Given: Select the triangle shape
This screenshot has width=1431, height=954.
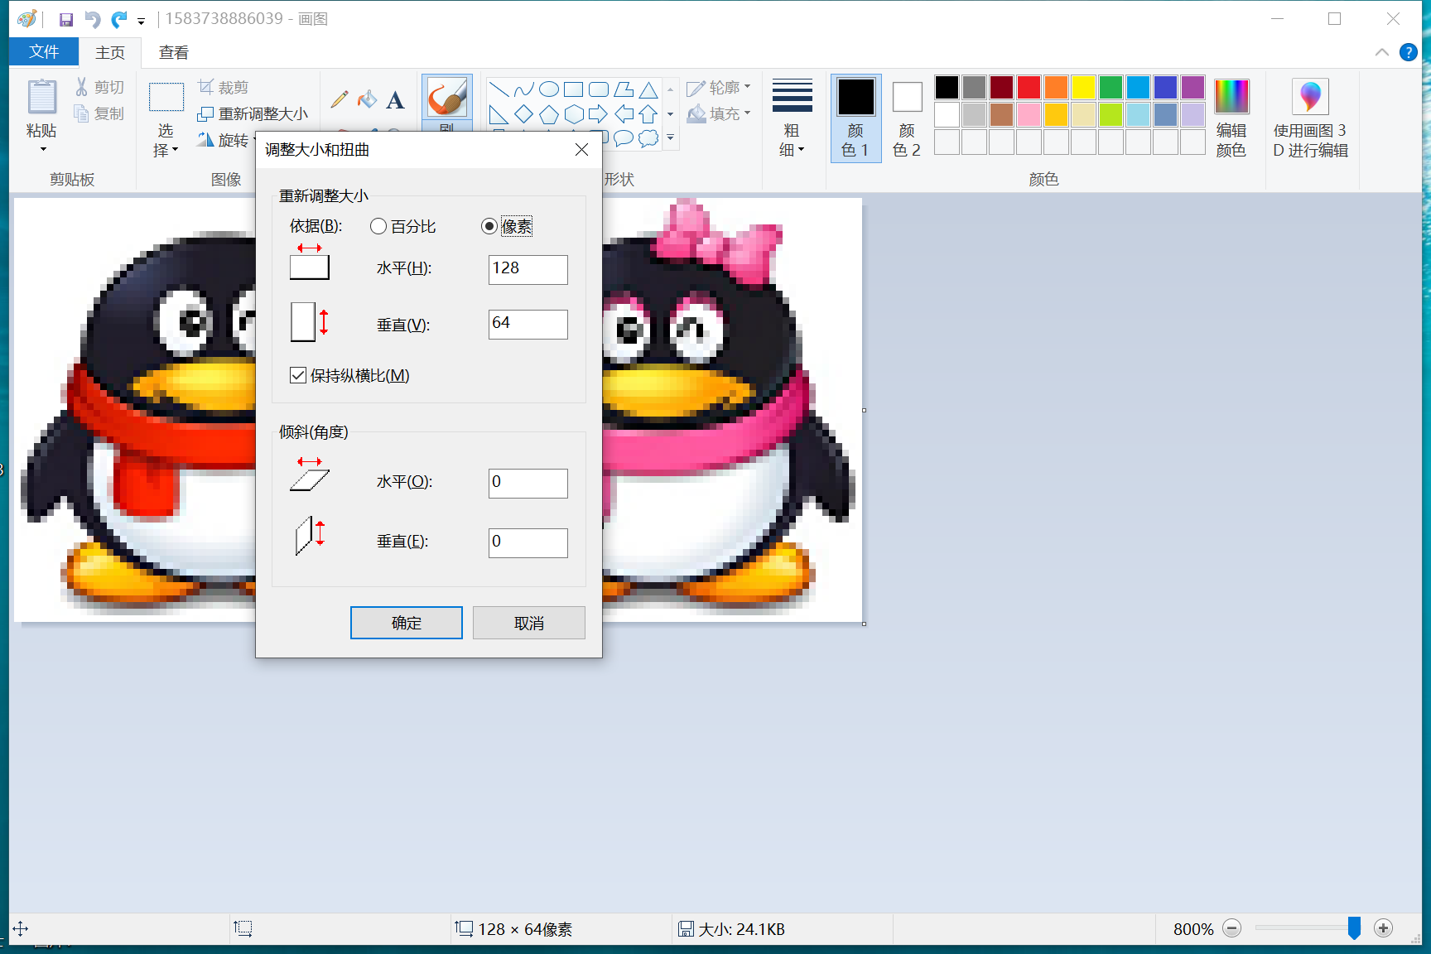Looking at the screenshot, I should pyautogui.click(x=648, y=89).
